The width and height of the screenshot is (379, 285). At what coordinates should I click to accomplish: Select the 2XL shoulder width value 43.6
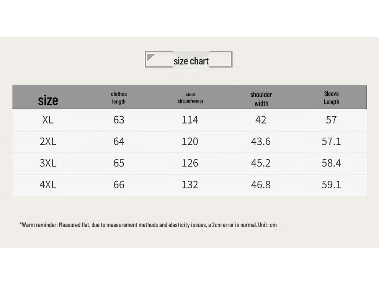click(x=261, y=142)
